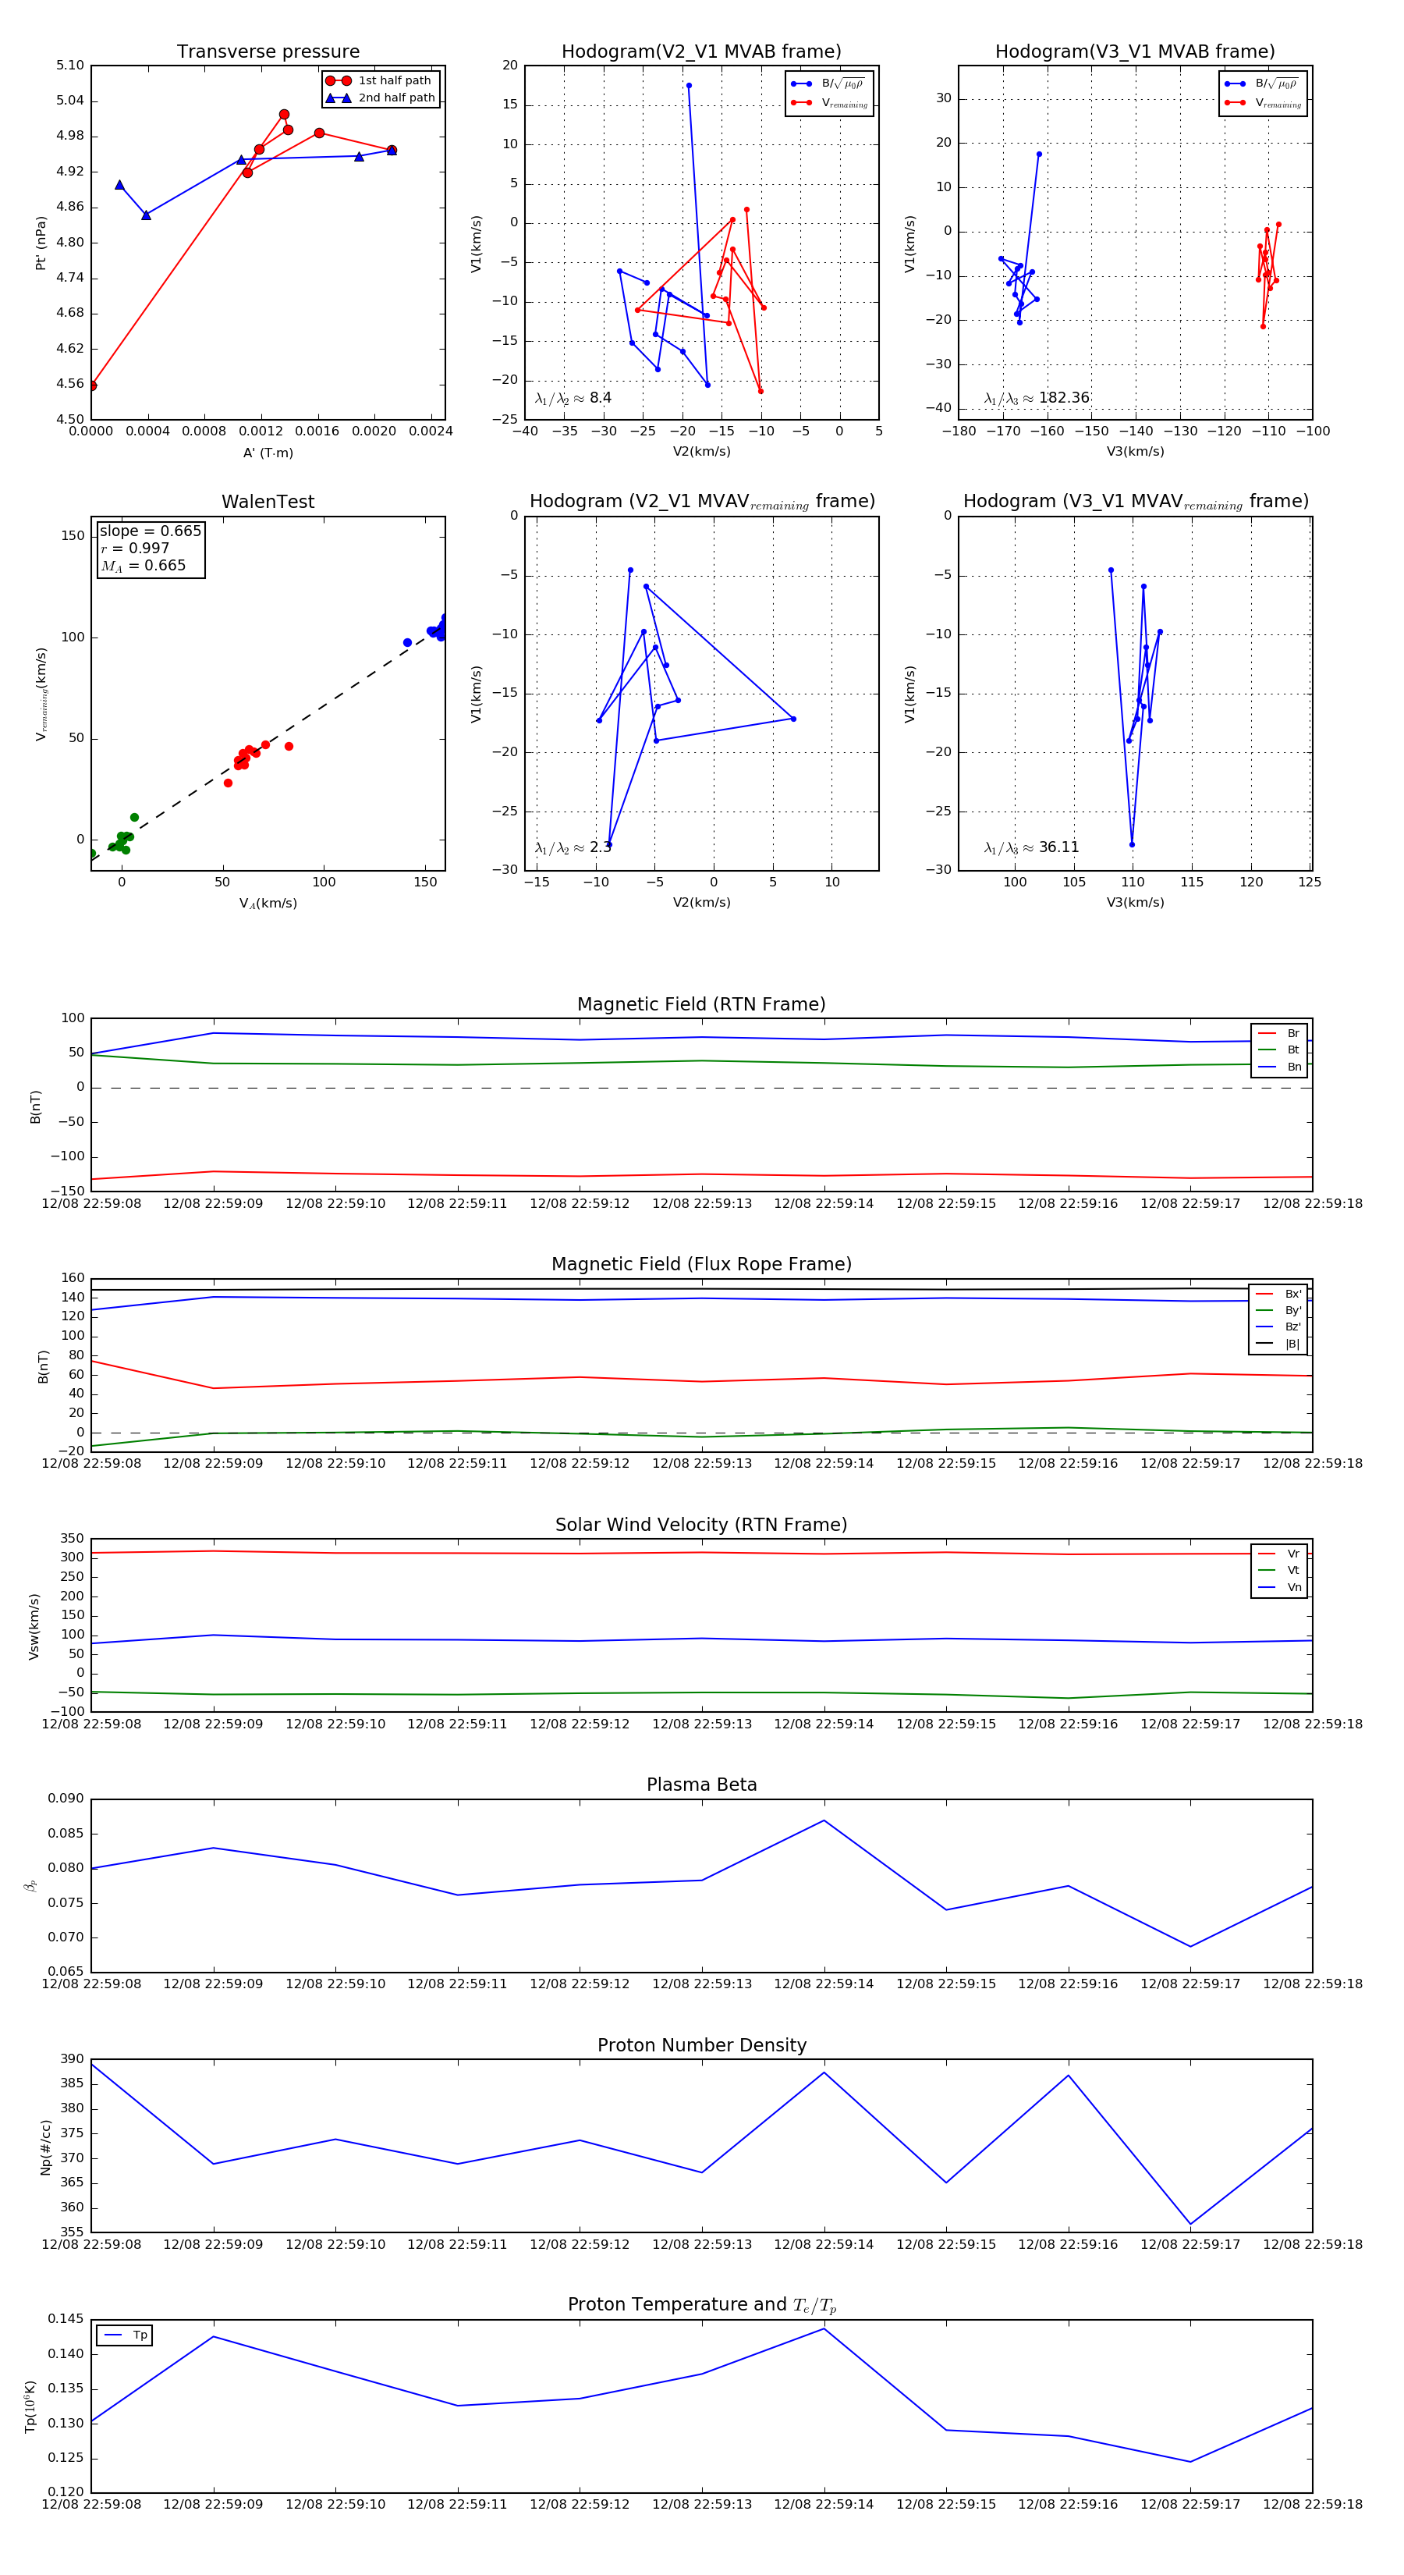The height and width of the screenshot is (2575, 1404).
Task: Click the '1st half path' legend entry
Action: click(x=379, y=81)
